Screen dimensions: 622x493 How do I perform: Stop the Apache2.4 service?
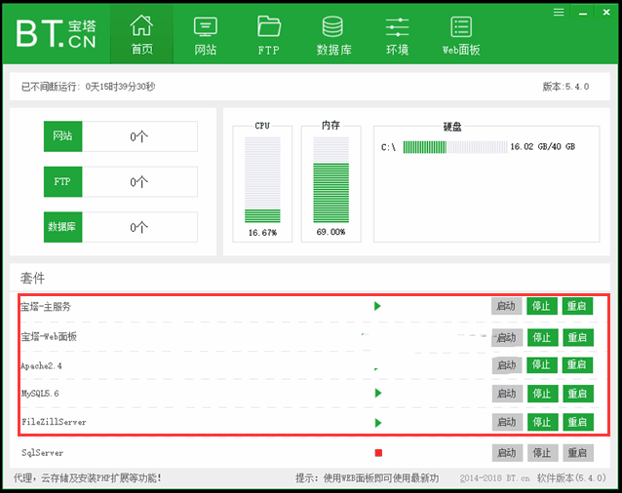tap(541, 365)
